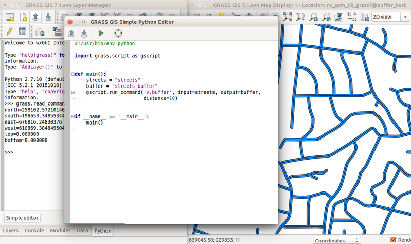
Task: Click the Analyze map icon in Map Display
Action: tap(338, 17)
